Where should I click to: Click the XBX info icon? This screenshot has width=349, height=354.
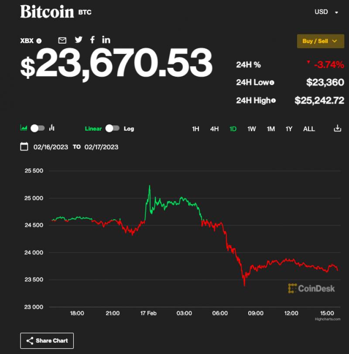(39, 41)
